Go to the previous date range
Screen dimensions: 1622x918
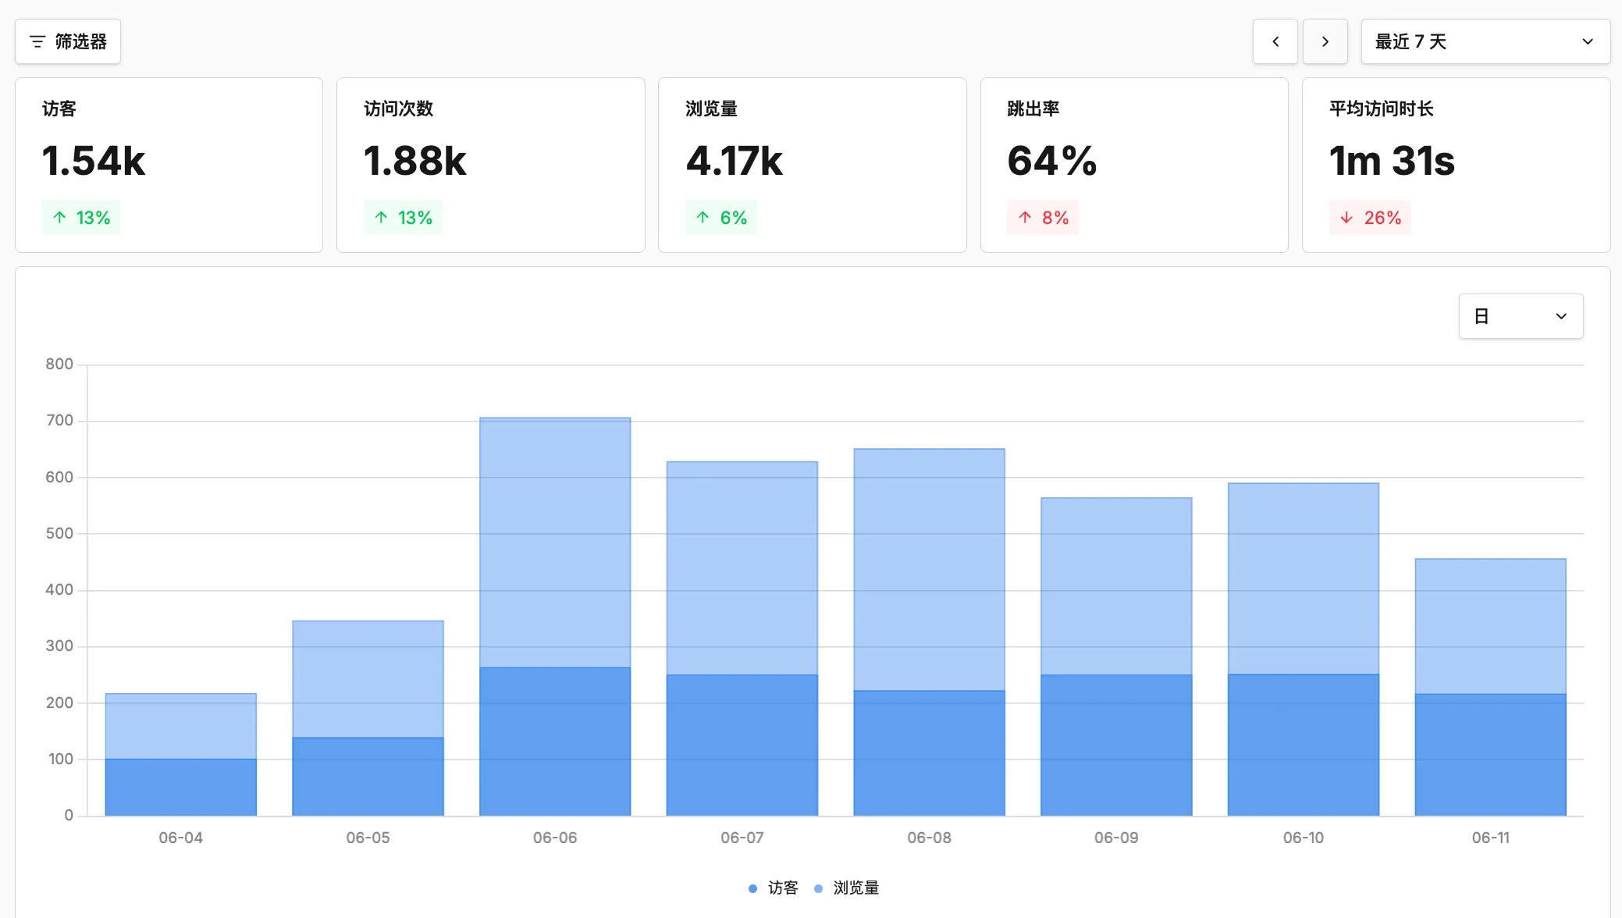[1275, 41]
